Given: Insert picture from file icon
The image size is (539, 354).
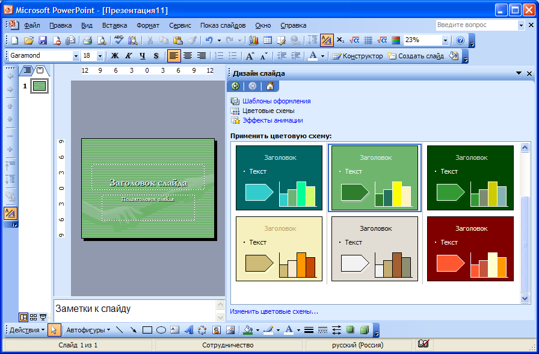Looking at the screenshot, I should coord(230,330).
